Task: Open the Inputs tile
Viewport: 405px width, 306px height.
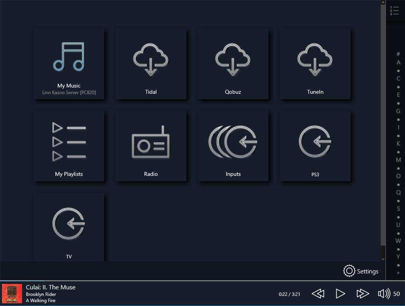Action: tap(233, 146)
